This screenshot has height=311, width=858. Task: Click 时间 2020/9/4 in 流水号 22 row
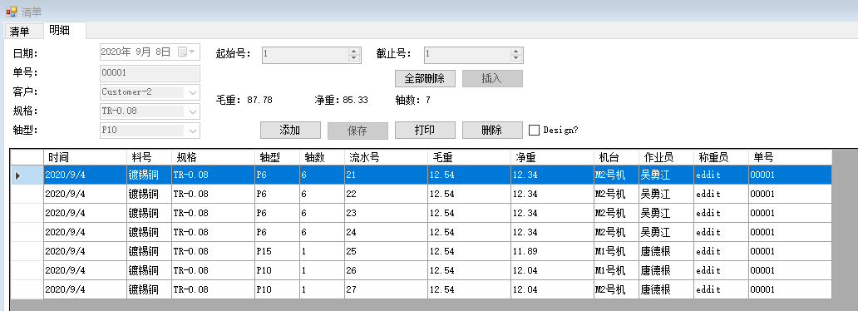pos(85,194)
